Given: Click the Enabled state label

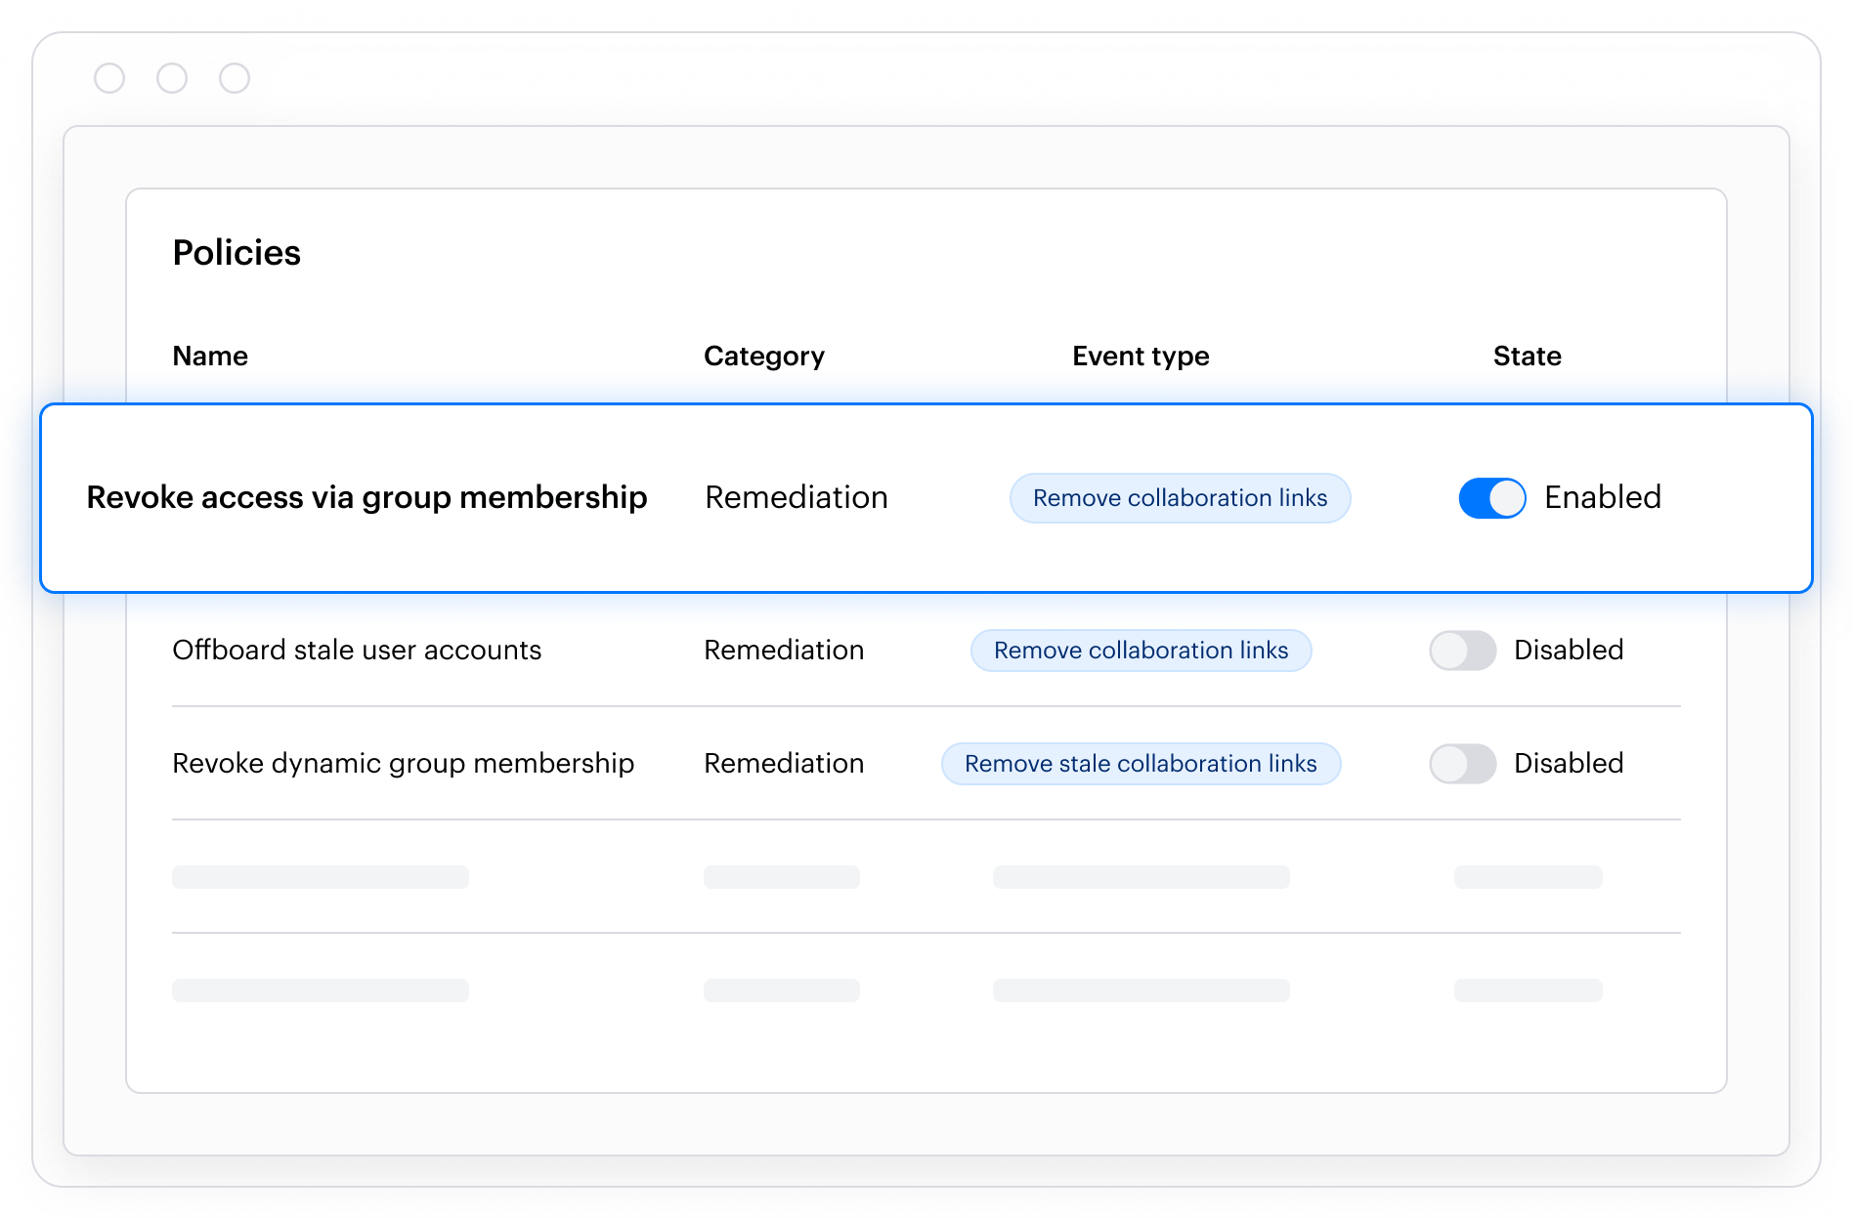Looking at the screenshot, I should coord(1602,498).
